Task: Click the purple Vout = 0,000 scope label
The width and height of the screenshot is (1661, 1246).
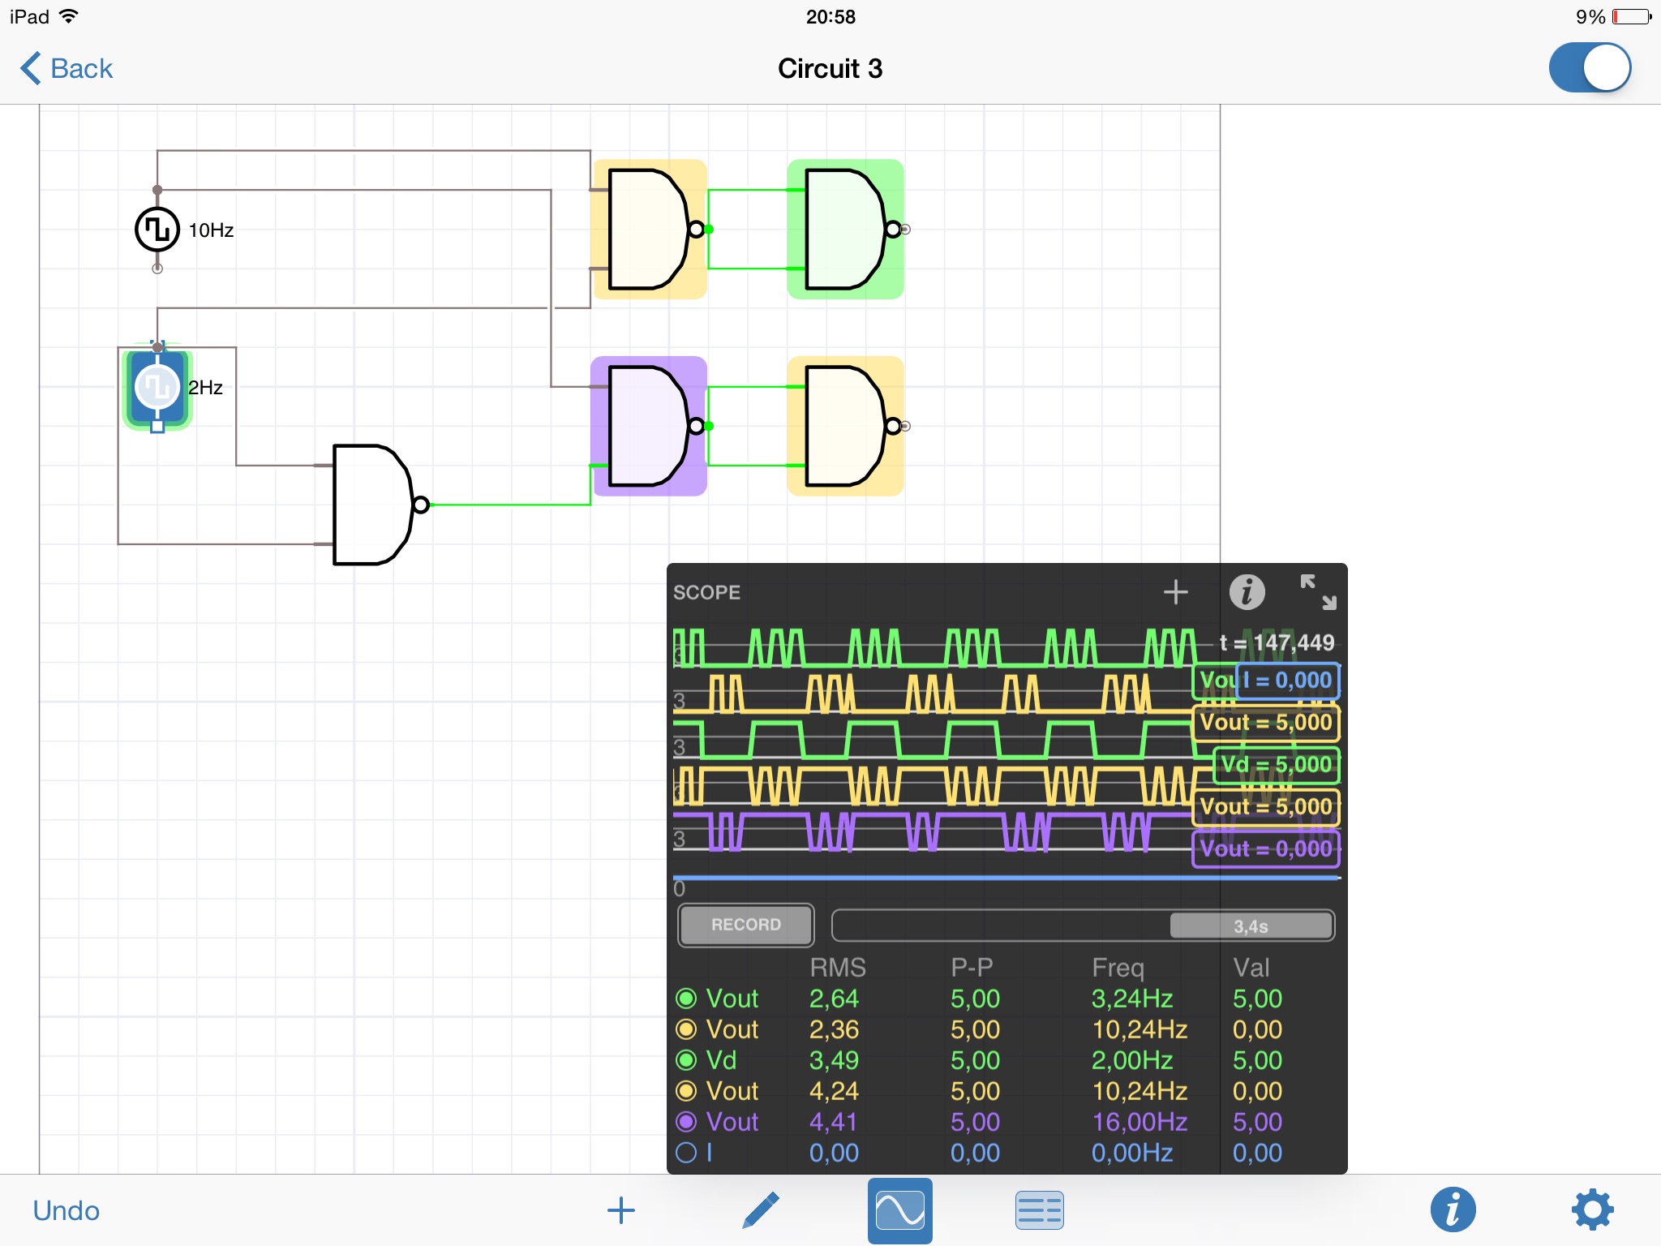Action: coord(1266,849)
